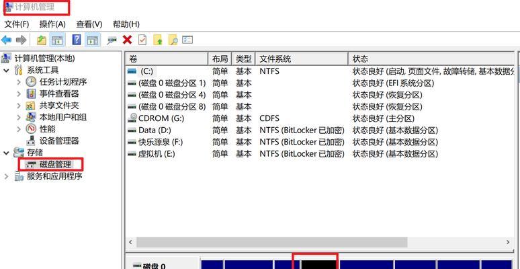Expand the 共享文件夹 node arrow
This screenshot has width=520, height=269.
click(19, 106)
